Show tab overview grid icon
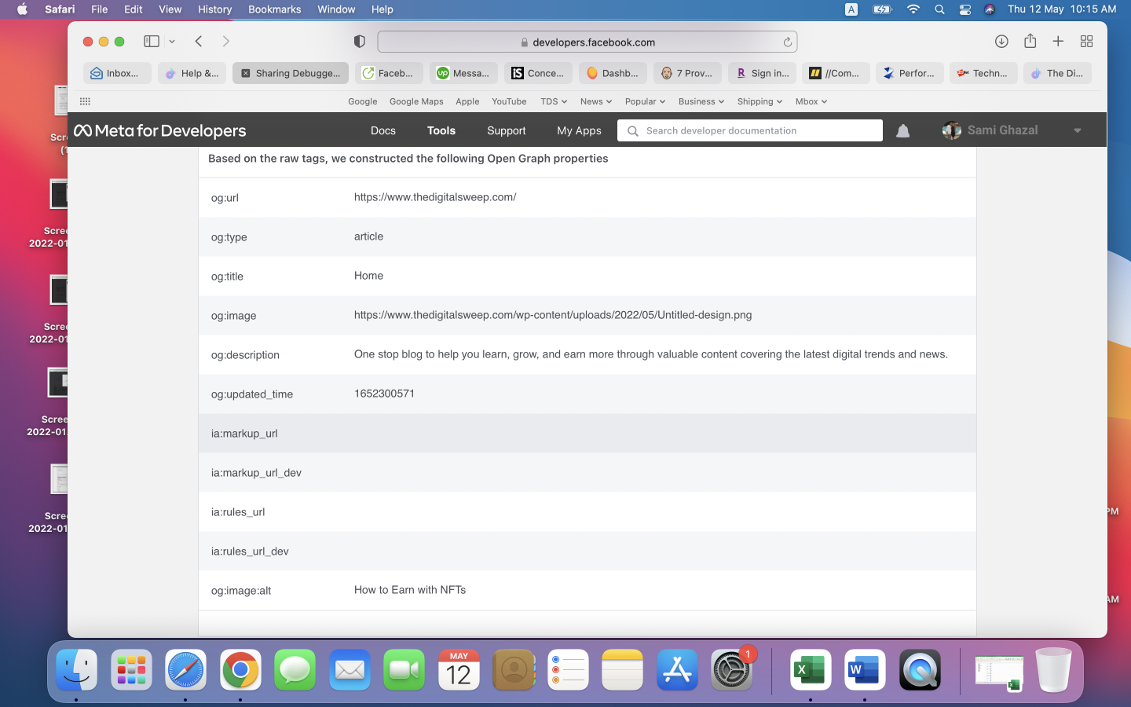The width and height of the screenshot is (1131, 707). pos(1086,41)
